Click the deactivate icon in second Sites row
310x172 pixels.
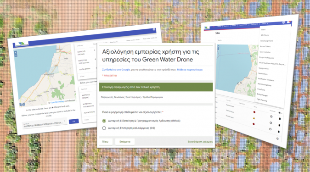click(x=271, y=123)
